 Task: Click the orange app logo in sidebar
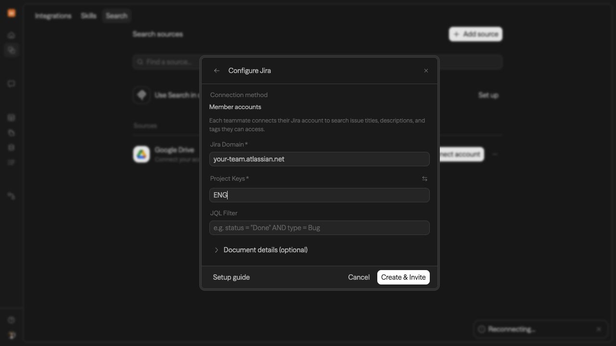click(12, 13)
